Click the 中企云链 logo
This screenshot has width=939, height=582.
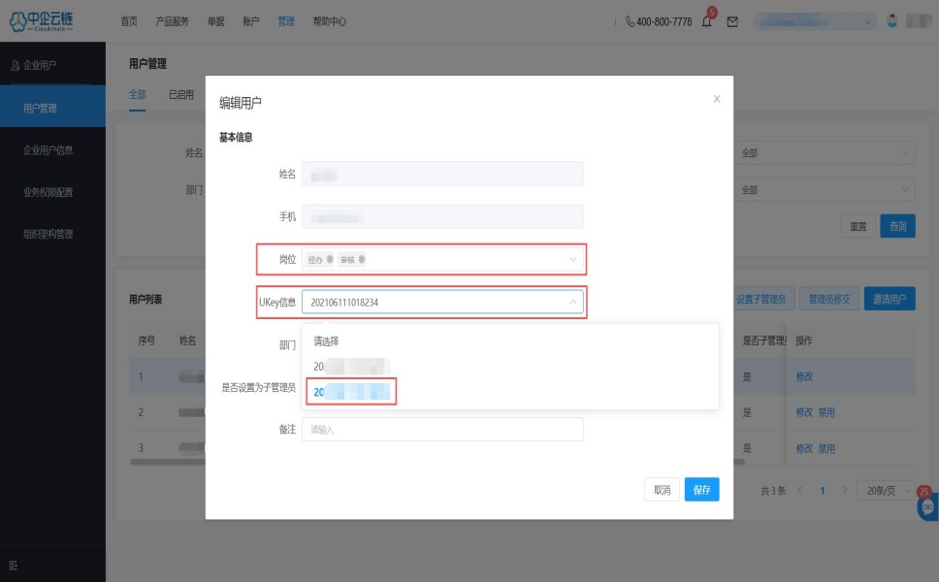[x=52, y=20]
